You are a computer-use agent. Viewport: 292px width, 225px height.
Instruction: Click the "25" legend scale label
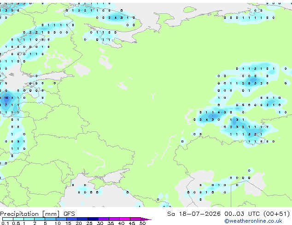click(x=89, y=223)
